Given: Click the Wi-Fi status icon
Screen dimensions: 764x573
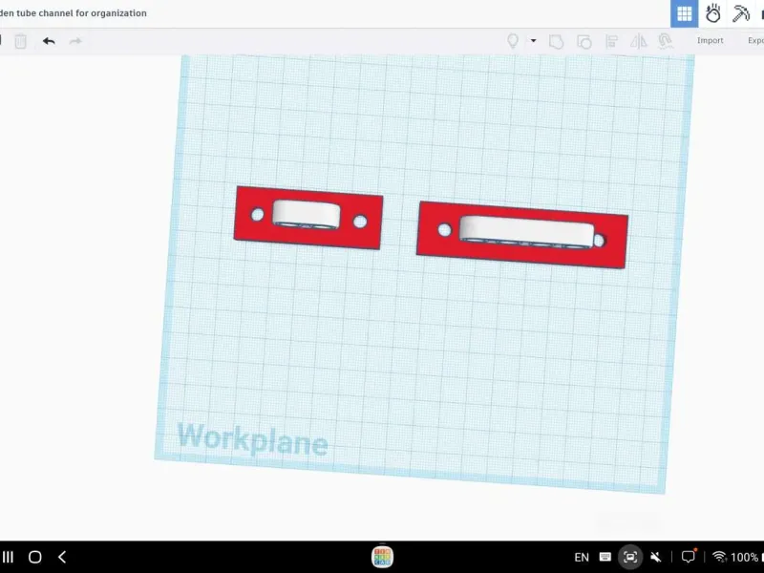Looking at the screenshot, I should [719, 557].
